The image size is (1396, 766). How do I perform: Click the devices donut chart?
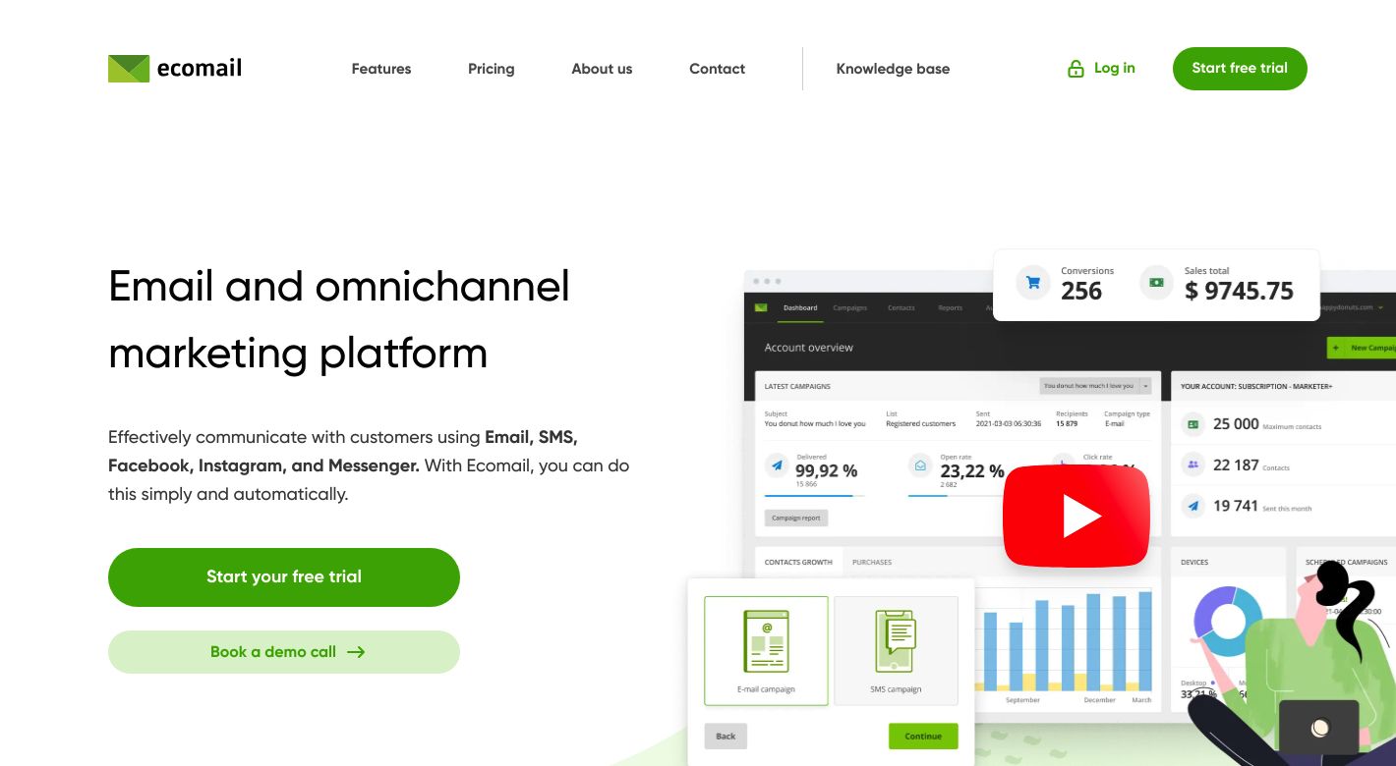1228,622
